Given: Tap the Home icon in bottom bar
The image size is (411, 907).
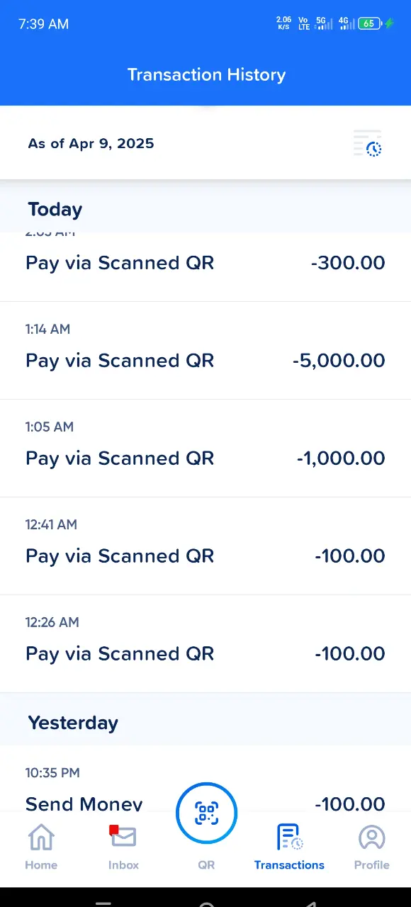Looking at the screenshot, I should pos(41,838).
